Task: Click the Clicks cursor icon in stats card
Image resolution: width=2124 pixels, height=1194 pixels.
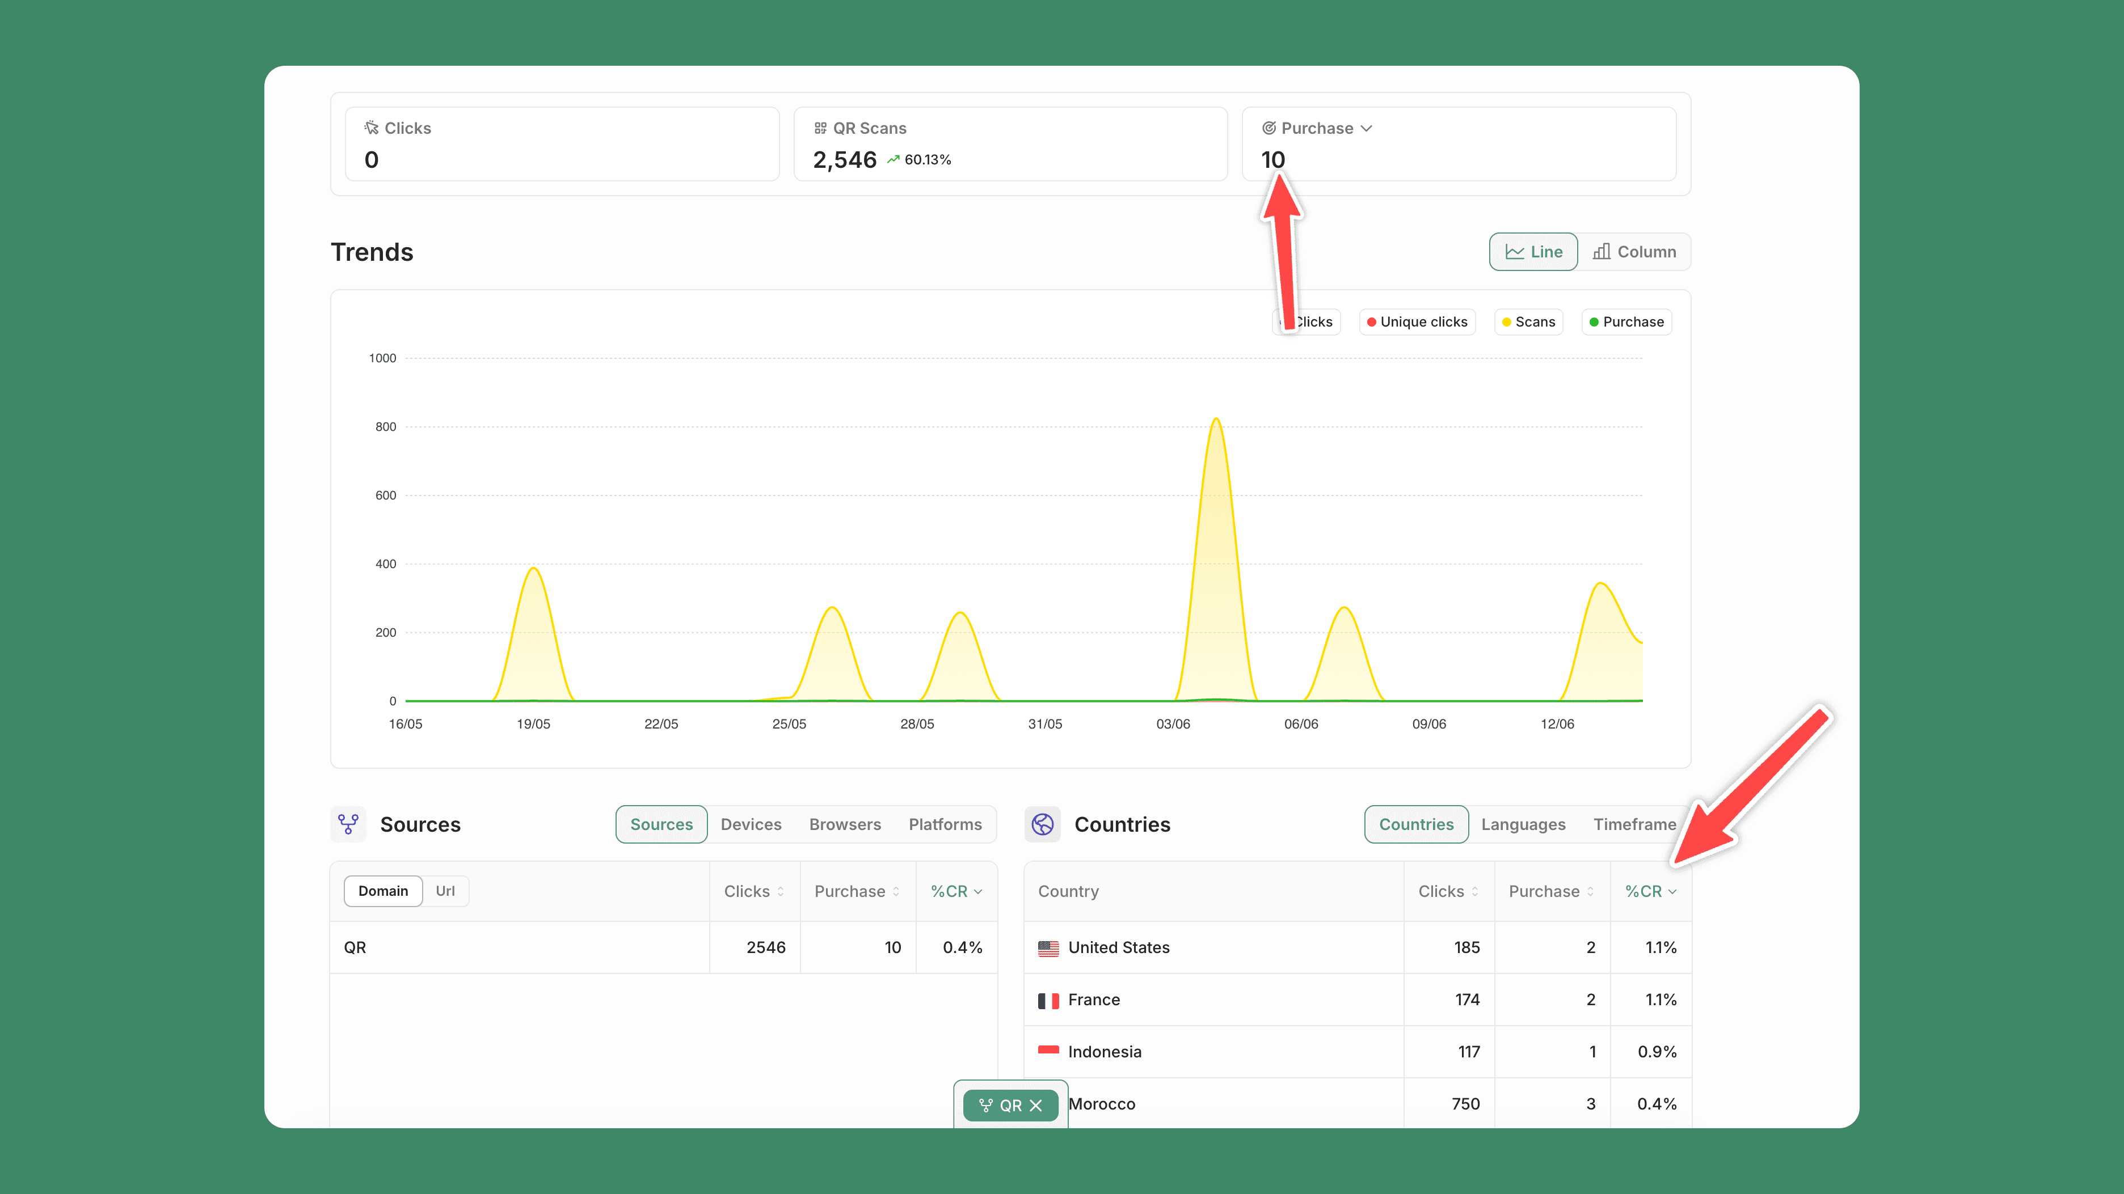Action: click(371, 128)
